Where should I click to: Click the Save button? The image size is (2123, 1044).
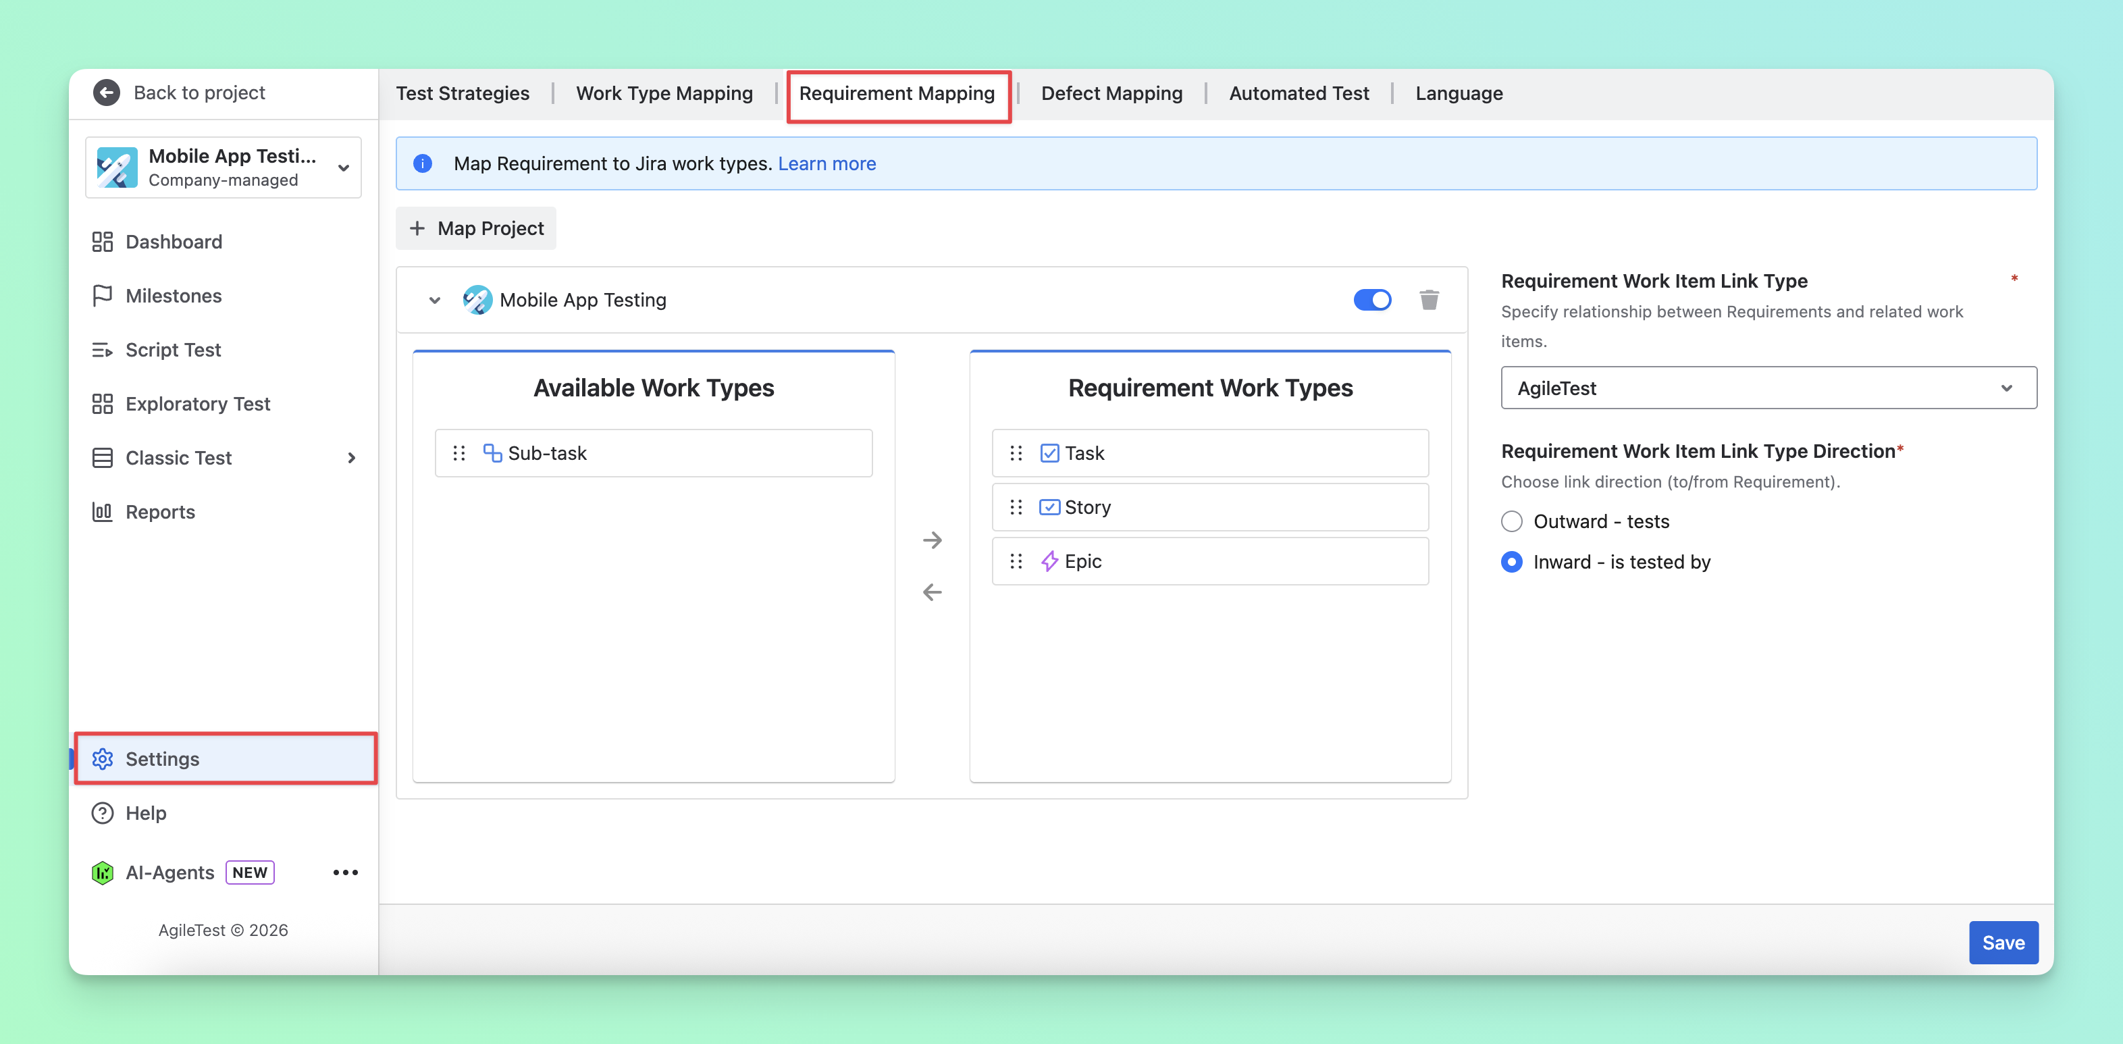[x=2003, y=943]
